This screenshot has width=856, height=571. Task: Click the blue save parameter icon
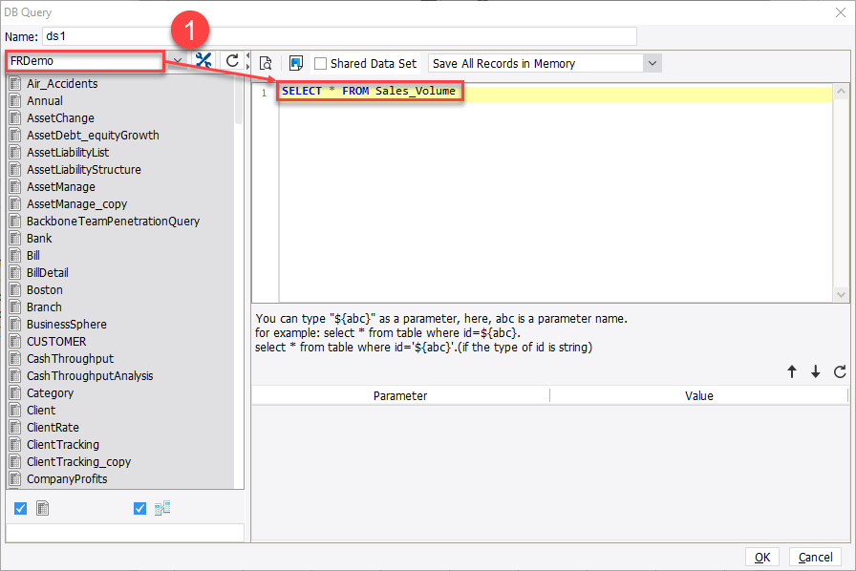click(x=297, y=62)
